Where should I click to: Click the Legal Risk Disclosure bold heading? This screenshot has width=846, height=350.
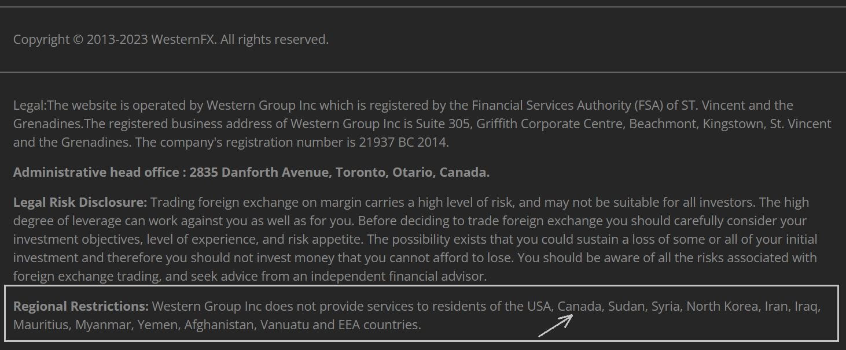pos(80,202)
